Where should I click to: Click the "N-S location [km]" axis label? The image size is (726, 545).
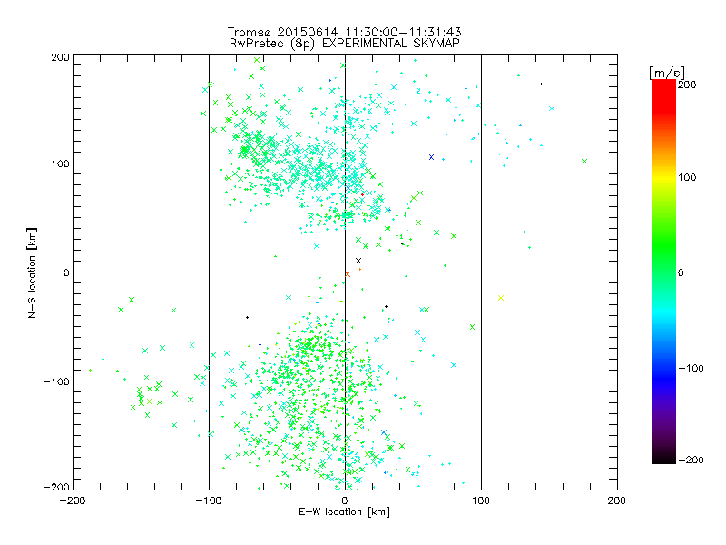pyautogui.click(x=32, y=272)
